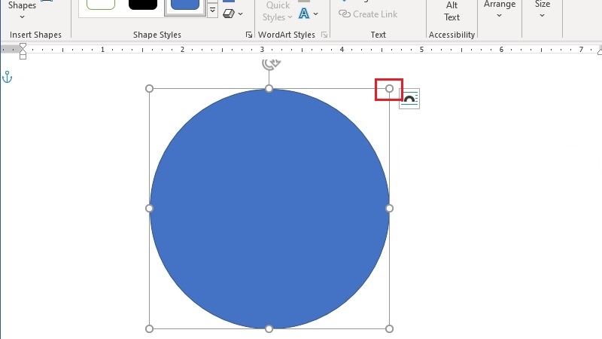This screenshot has height=339, width=602.
Task: Select the bottom-right sizing handle
Action: pyautogui.click(x=389, y=328)
